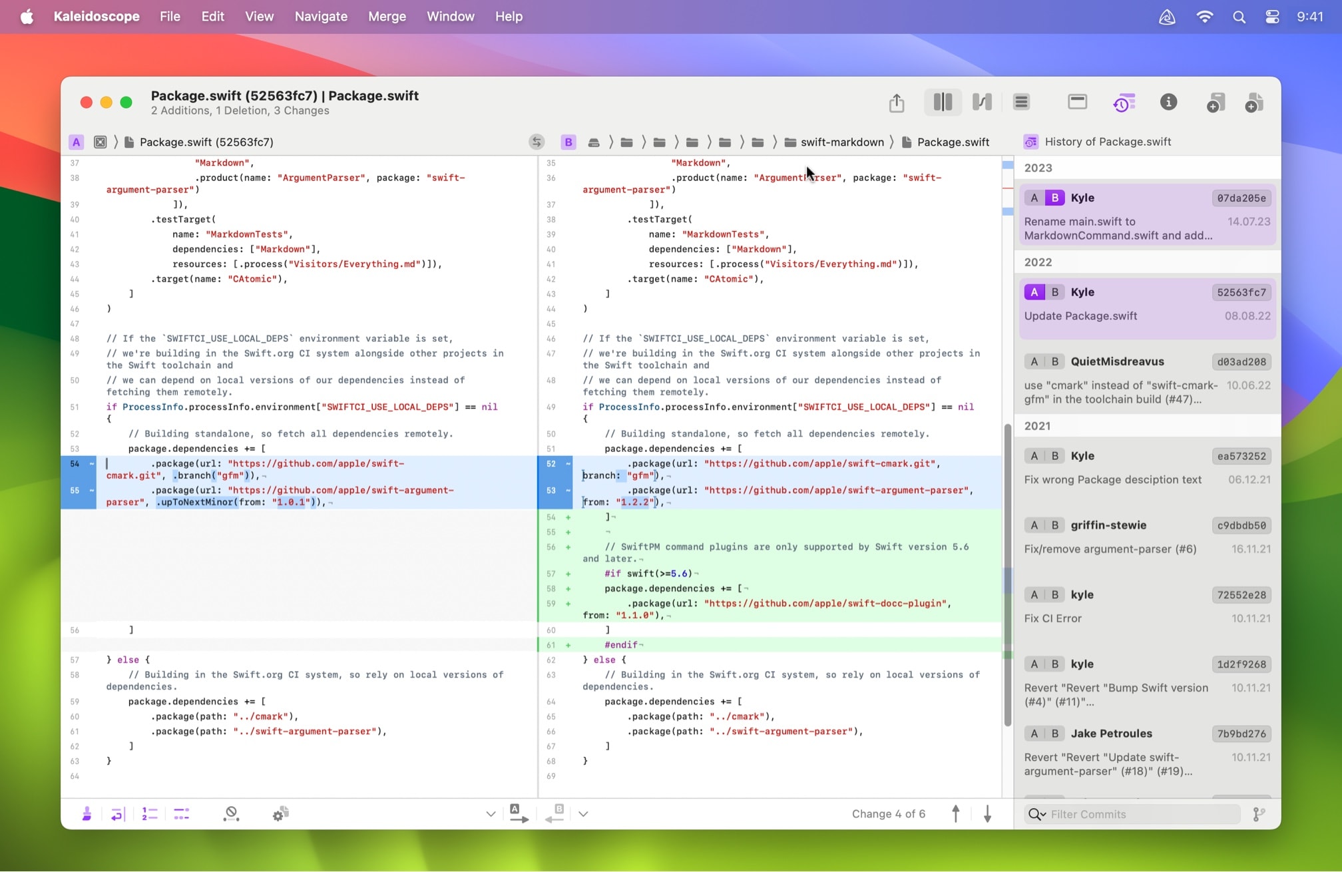The image size is (1342, 872).
Task: Expand the chevron right of B-to-A arrow
Action: (583, 814)
